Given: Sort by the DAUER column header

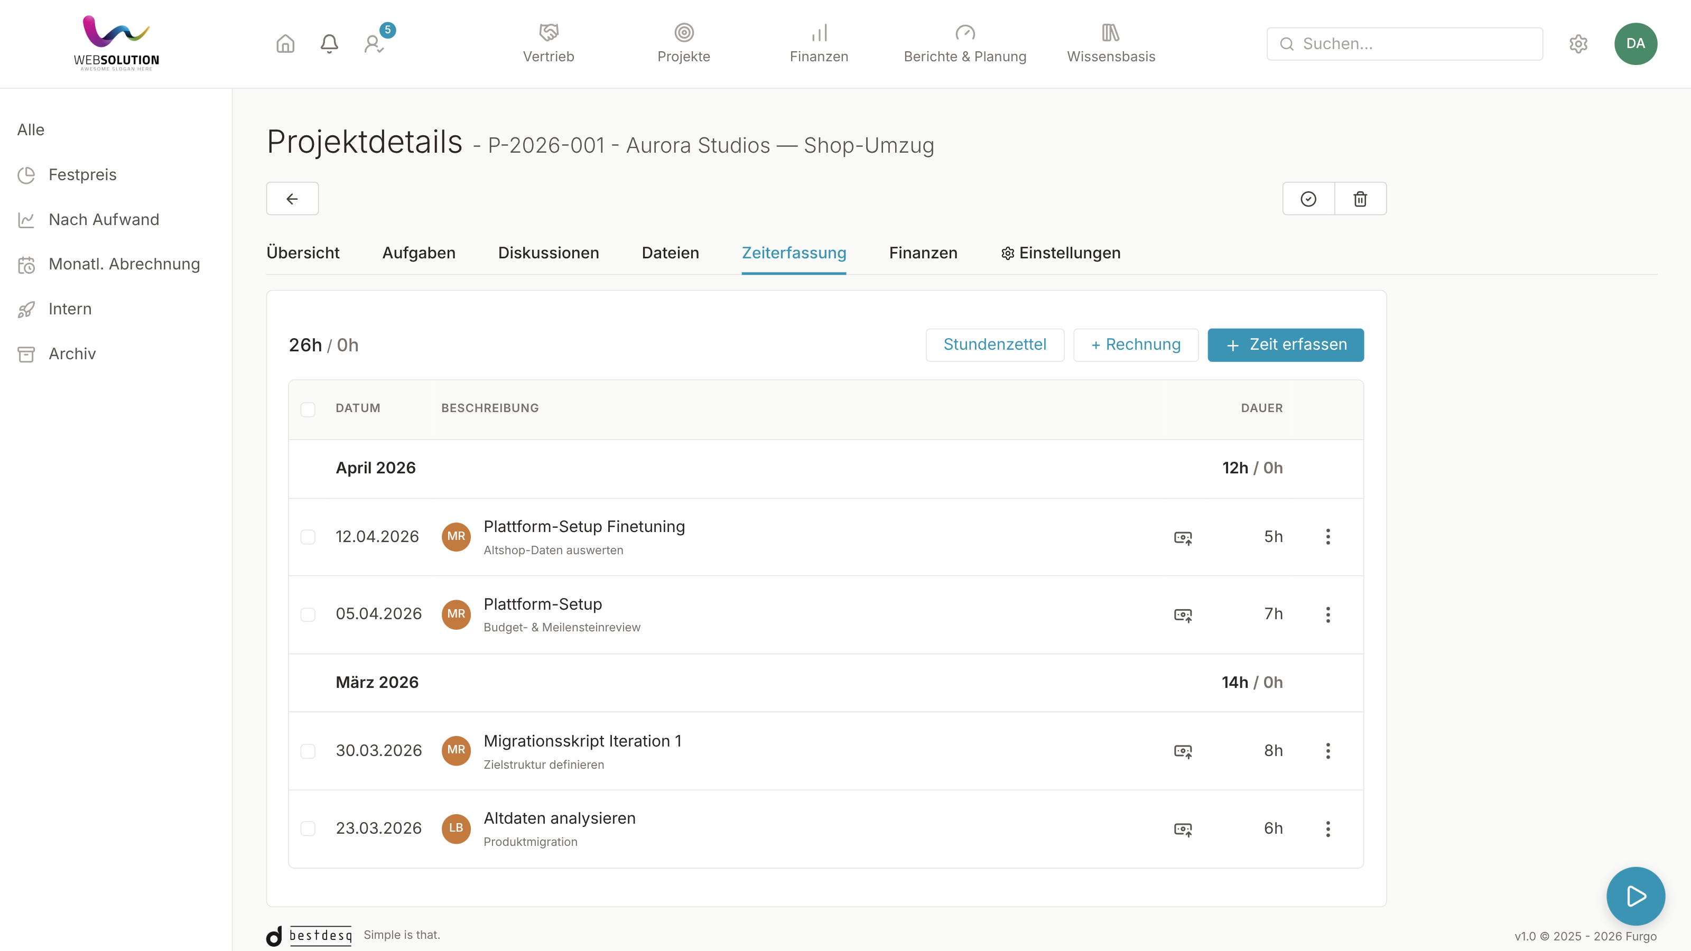Looking at the screenshot, I should tap(1261, 408).
